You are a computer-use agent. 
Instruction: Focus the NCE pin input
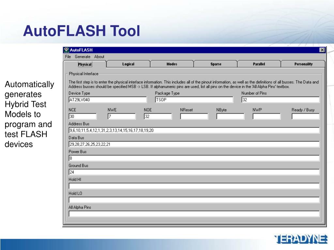pos(83,117)
